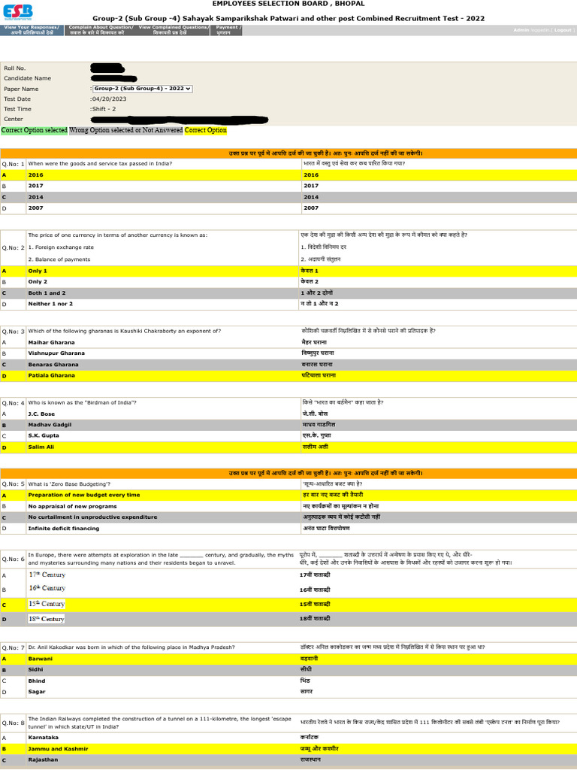The height and width of the screenshot is (770, 577).
Task: Select Madhav Gadgil option
Action: click(288, 425)
